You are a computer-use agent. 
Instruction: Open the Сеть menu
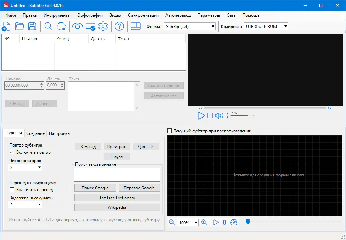231,15
